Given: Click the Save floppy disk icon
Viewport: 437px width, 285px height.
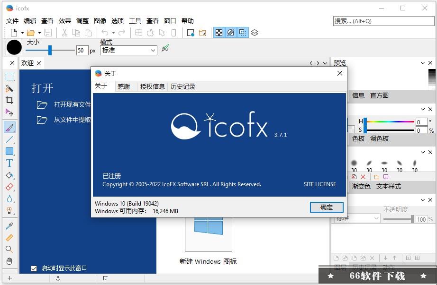Looking at the screenshot, I should click(48, 33).
